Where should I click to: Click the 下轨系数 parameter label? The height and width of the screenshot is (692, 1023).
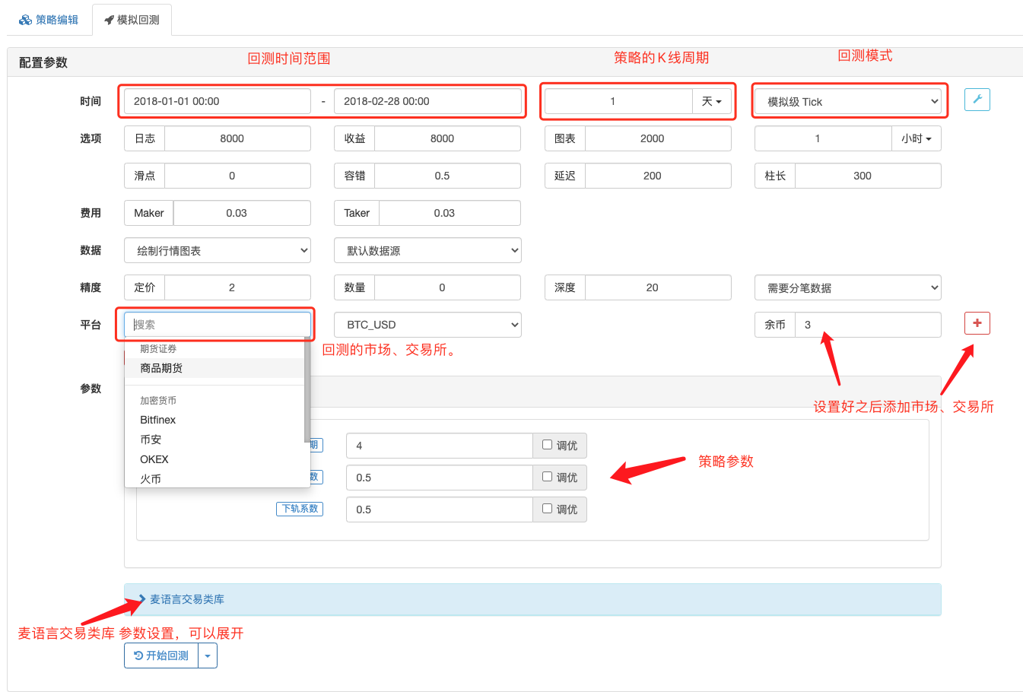coord(300,509)
